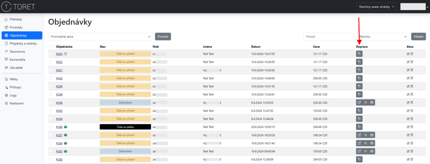430x164 pixels.
Task: Click the shipping label icon for order #303
Action: (359, 54)
